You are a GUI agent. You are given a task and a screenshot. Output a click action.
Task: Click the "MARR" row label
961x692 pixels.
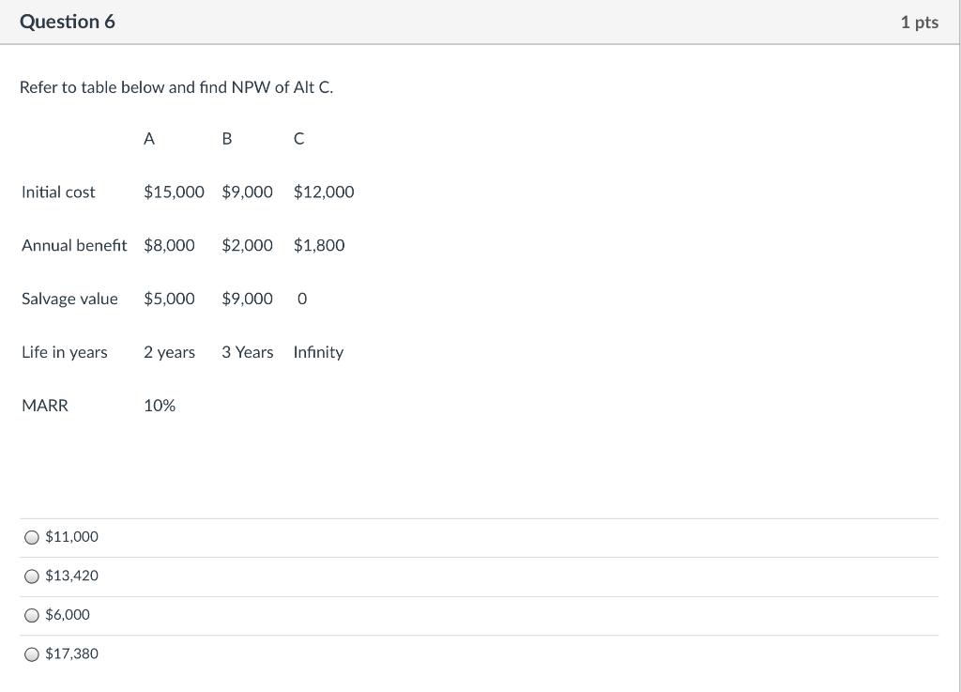[x=45, y=406]
